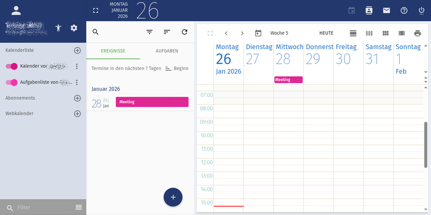Open the Meeting event in list
The width and height of the screenshot is (431, 215).
click(152, 102)
